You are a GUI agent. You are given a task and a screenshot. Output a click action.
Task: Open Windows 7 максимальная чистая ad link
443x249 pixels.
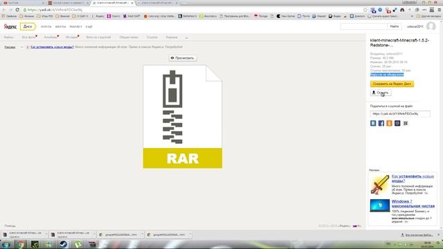(x=413, y=203)
